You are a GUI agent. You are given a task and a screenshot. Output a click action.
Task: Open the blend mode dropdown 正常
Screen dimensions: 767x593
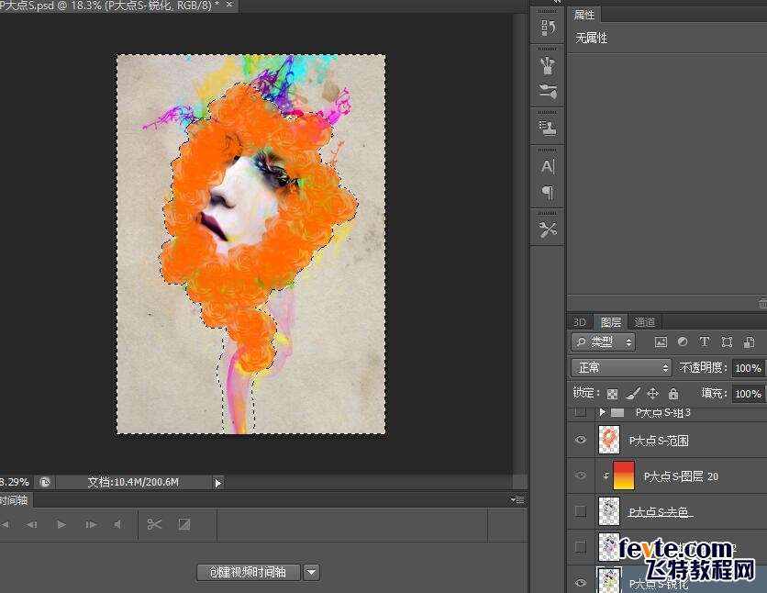pyautogui.click(x=621, y=367)
